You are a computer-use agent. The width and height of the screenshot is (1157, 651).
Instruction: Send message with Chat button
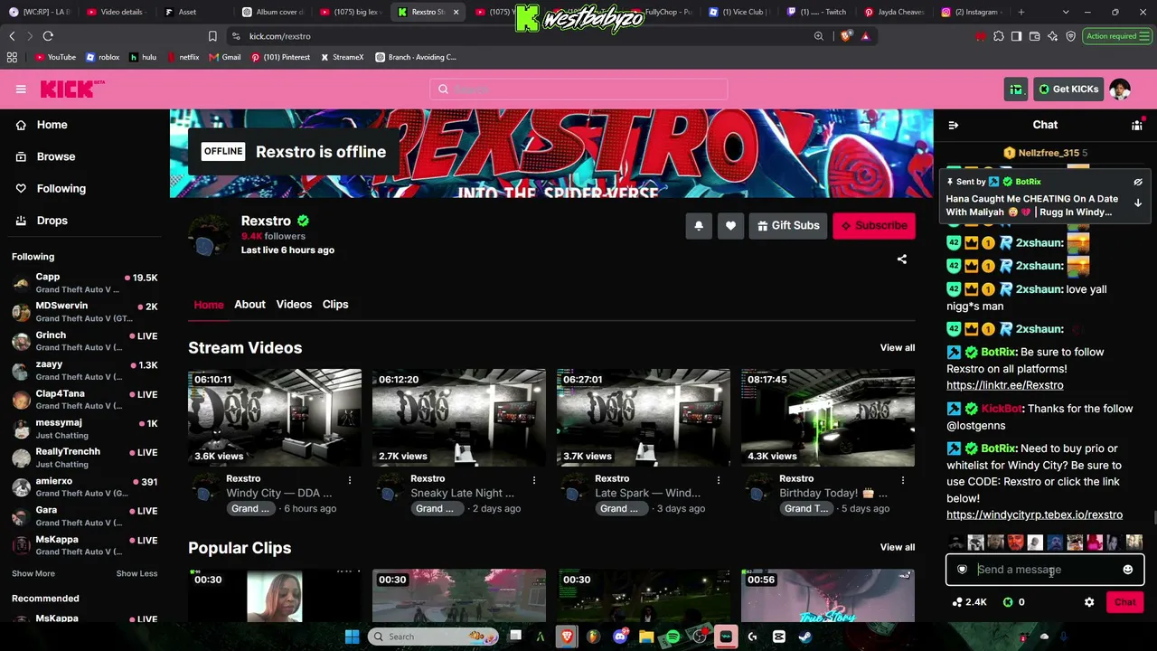(x=1125, y=602)
